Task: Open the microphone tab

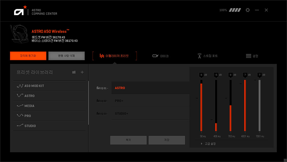Action: point(160,56)
